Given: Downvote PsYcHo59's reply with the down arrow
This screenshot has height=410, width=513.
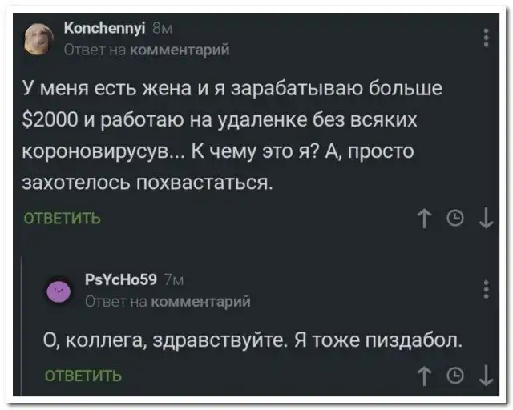Looking at the screenshot, I should click(484, 375).
